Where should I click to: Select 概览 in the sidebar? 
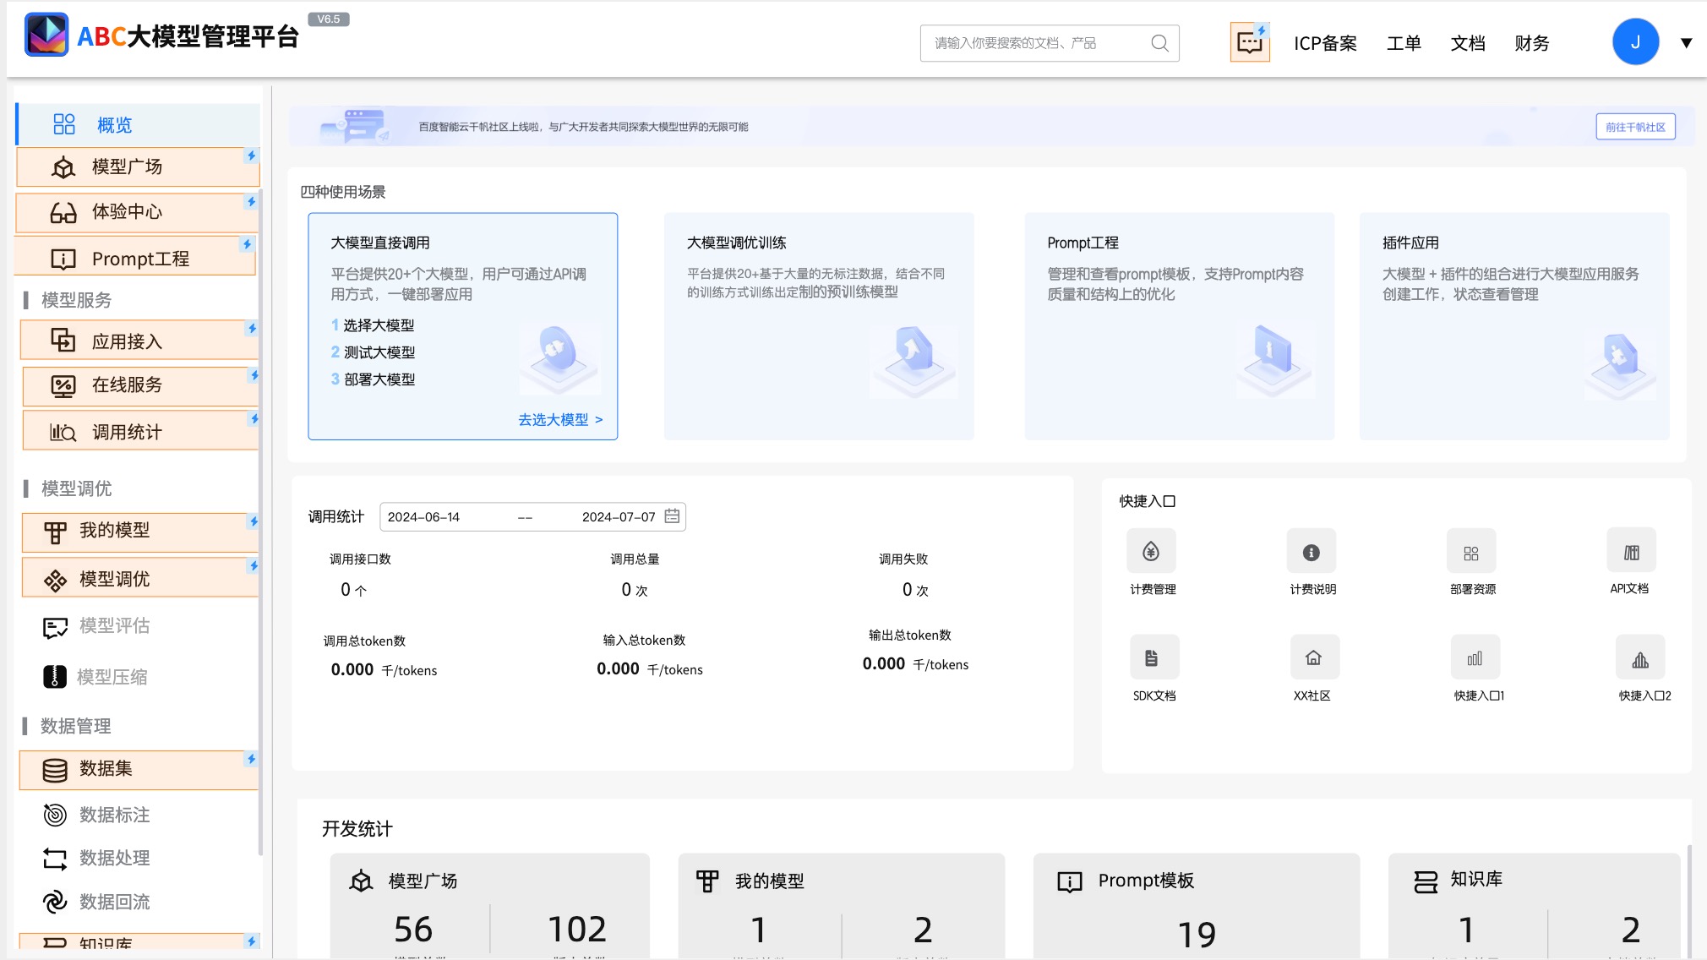click(x=138, y=125)
